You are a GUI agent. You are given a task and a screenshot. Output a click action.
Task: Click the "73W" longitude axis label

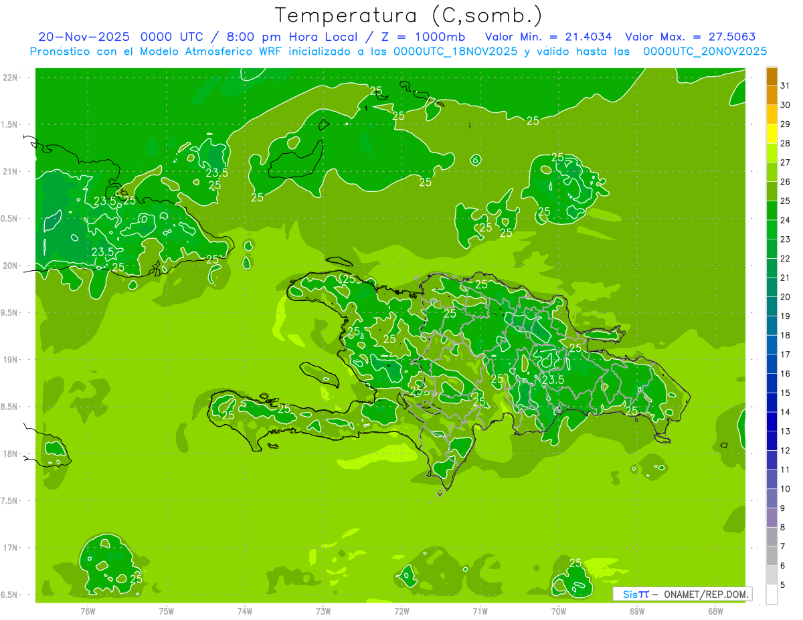point(323,611)
